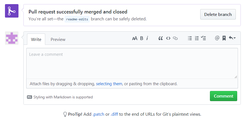Mention a user with @ icon
Image resolution: width=243 pixels, height=122 pixels.
click(217, 38)
